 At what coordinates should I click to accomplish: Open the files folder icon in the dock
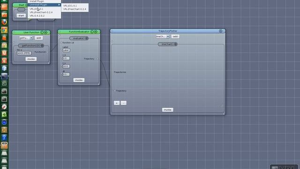tap(4, 7)
